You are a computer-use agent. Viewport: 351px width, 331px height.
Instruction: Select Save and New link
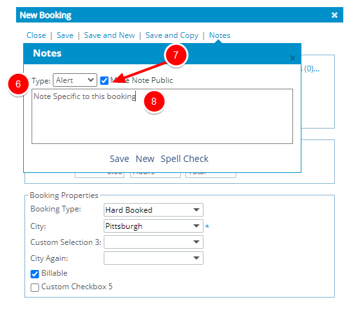tap(109, 35)
